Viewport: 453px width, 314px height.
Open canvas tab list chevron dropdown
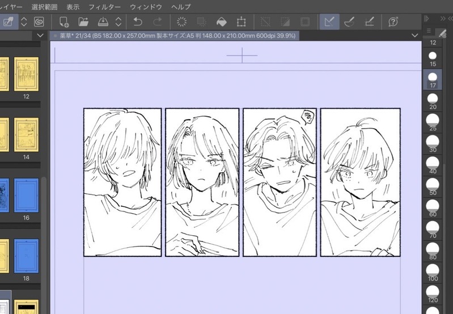pyautogui.click(x=415, y=36)
